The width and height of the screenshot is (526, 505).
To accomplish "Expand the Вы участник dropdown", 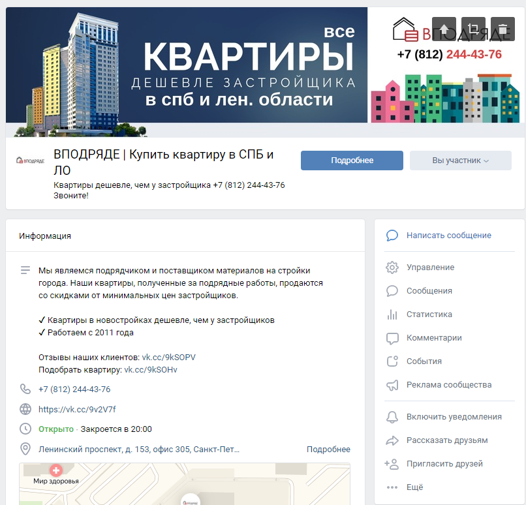I will (460, 161).
